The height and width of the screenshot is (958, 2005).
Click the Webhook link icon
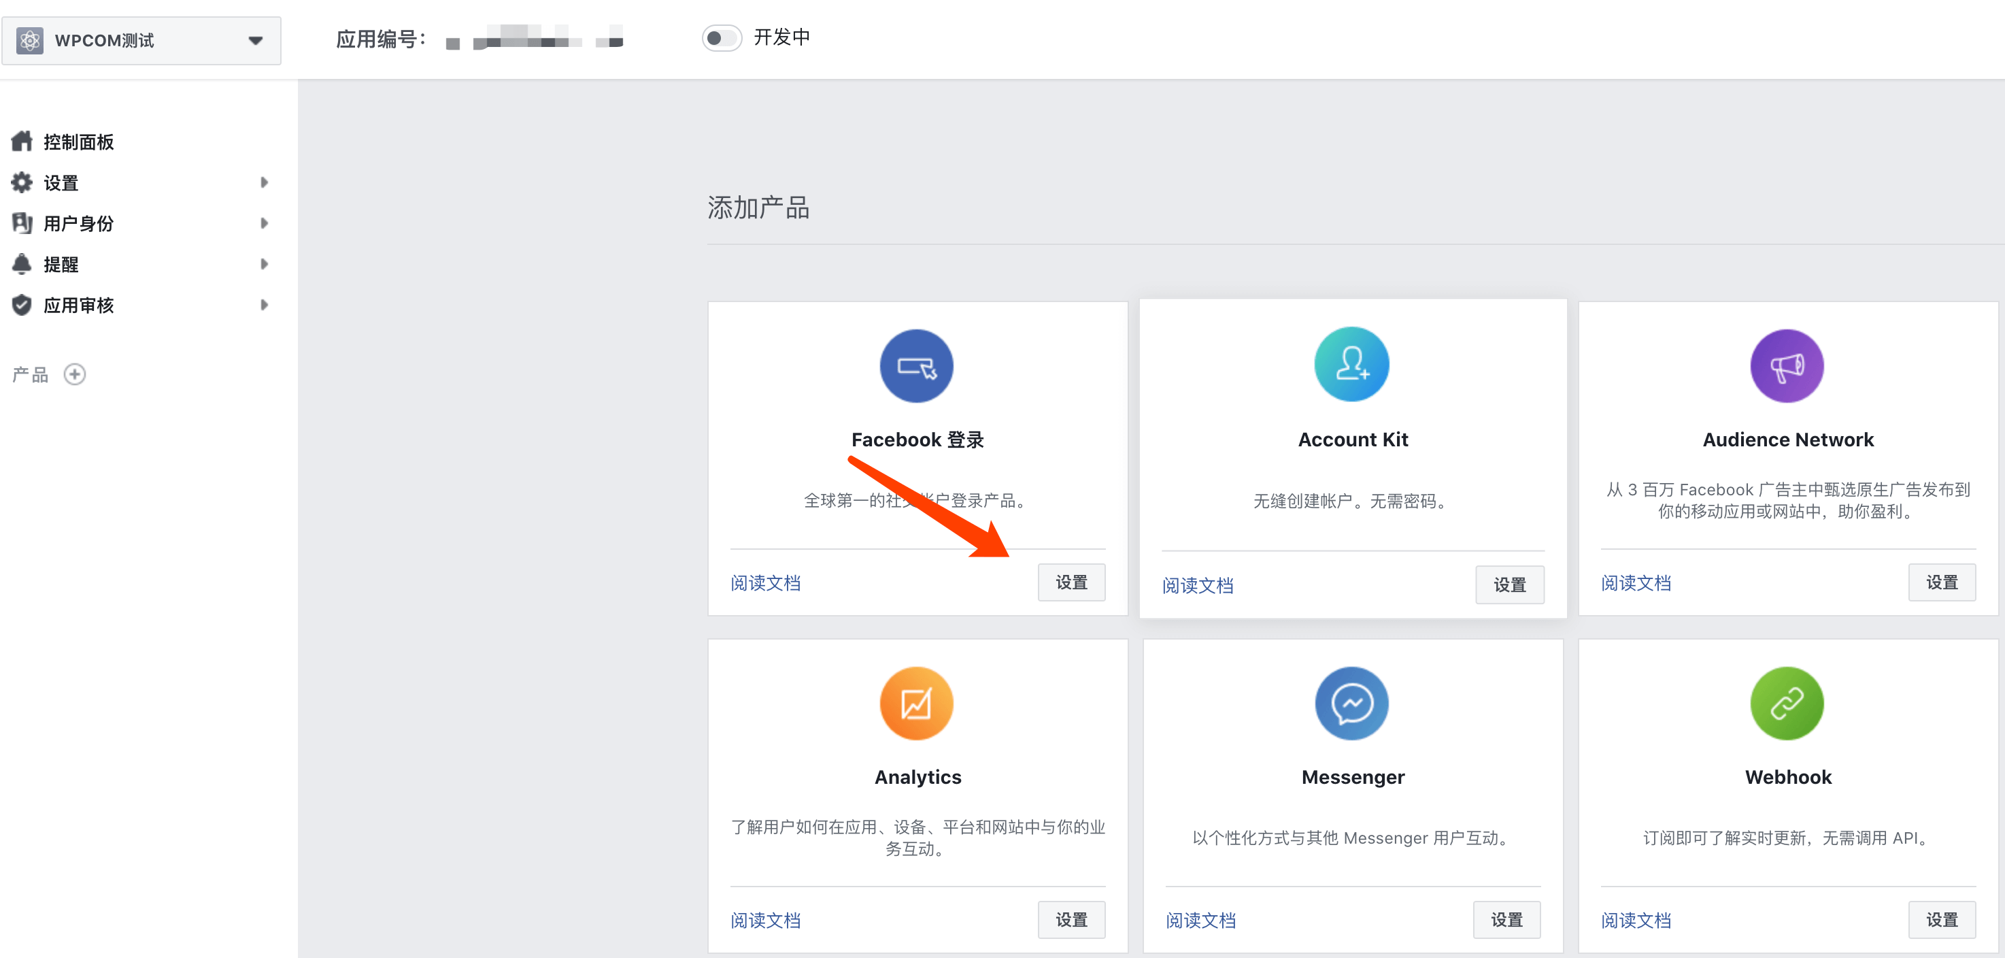coord(1787,704)
